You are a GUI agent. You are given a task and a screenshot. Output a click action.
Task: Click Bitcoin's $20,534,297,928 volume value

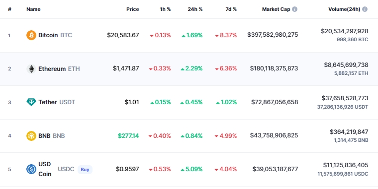(x=345, y=31)
